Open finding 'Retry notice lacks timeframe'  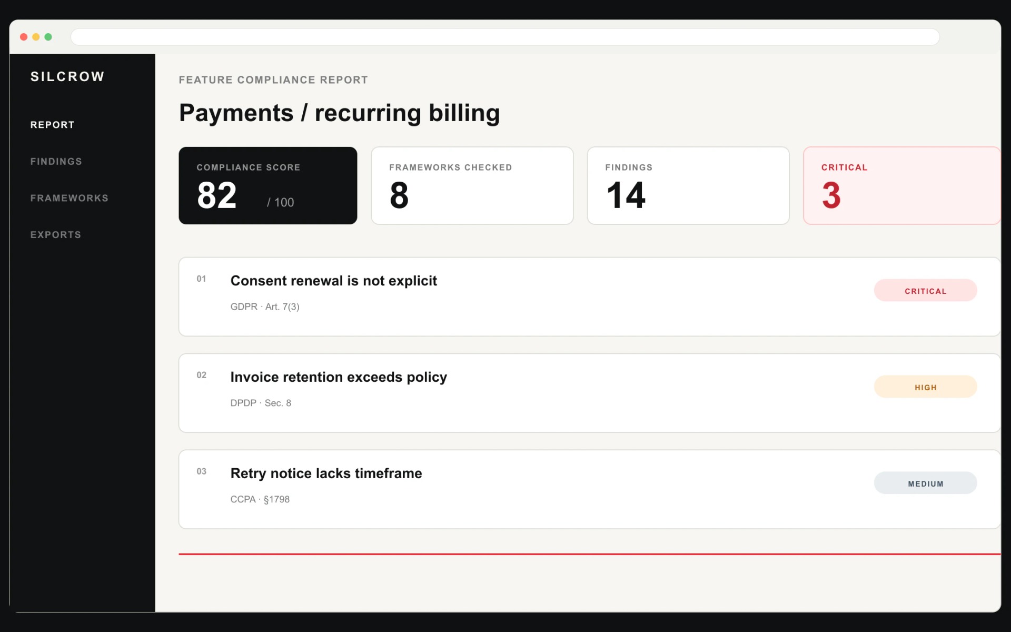(x=589, y=489)
